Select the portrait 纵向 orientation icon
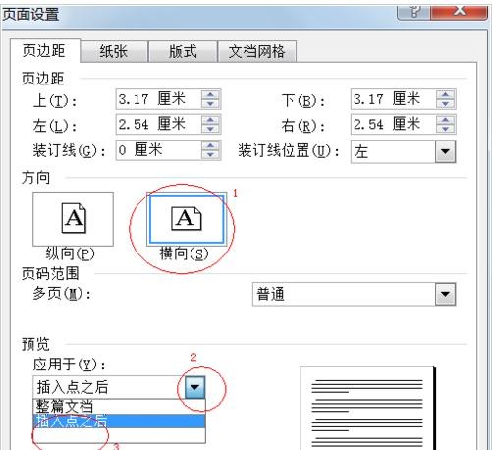The height and width of the screenshot is (450, 492). (x=74, y=219)
